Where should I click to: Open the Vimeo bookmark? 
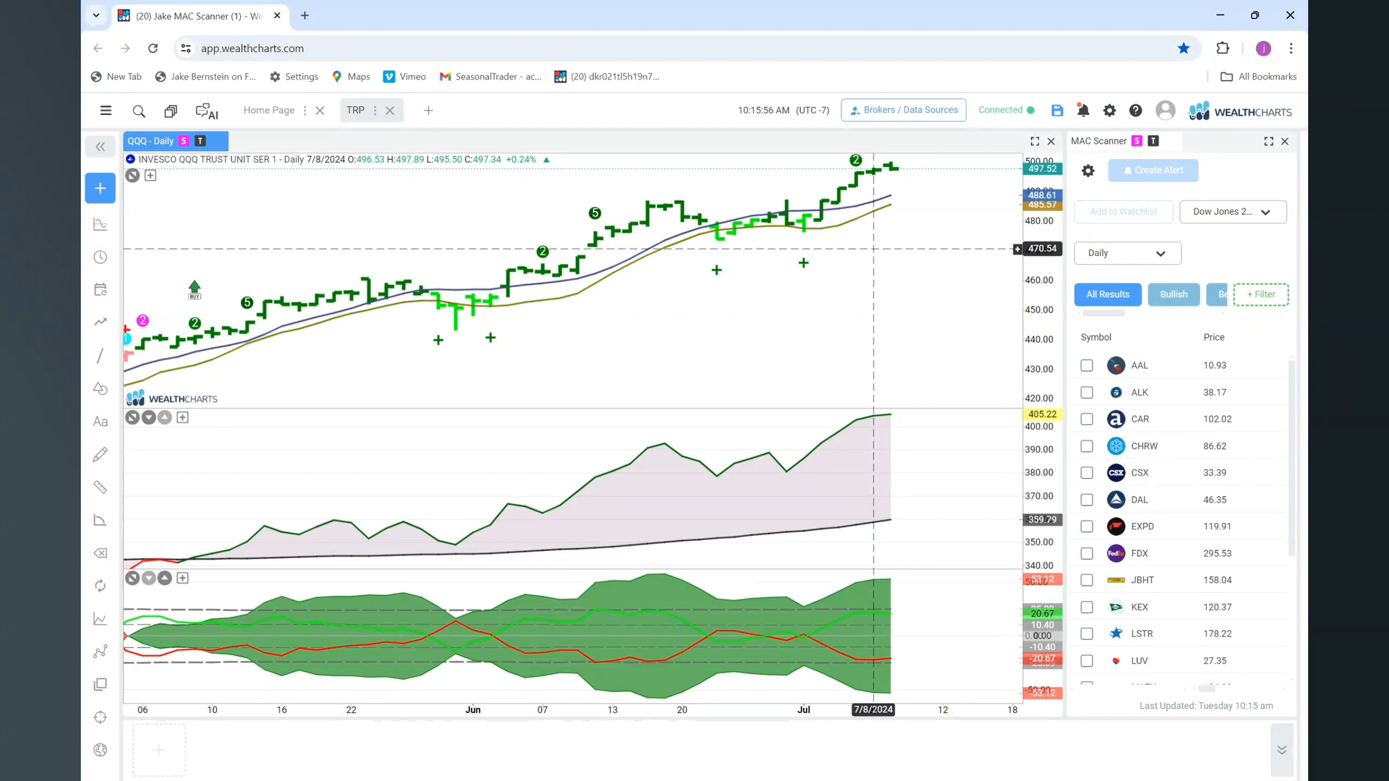pyautogui.click(x=404, y=77)
